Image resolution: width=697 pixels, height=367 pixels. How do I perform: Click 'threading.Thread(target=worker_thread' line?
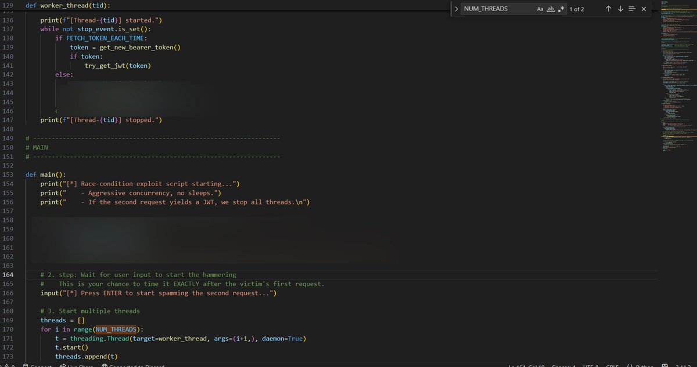(x=181, y=339)
